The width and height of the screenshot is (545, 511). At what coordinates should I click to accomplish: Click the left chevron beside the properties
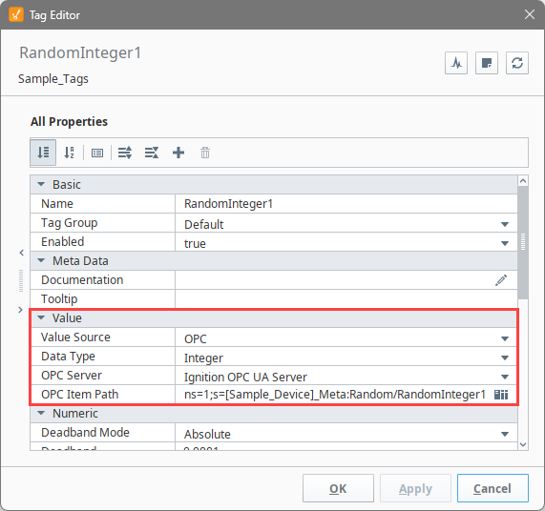[x=22, y=253]
